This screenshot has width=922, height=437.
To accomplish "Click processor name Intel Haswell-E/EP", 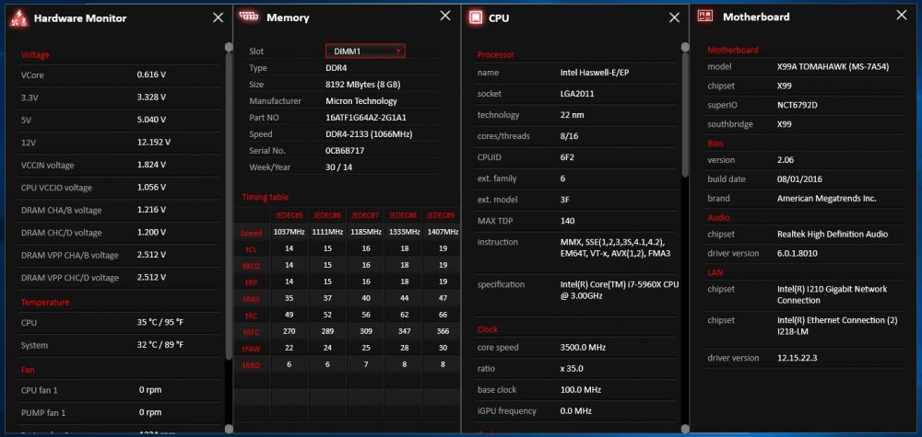I will coord(597,73).
